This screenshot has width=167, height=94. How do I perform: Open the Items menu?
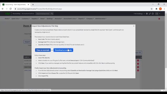(43, 19)
